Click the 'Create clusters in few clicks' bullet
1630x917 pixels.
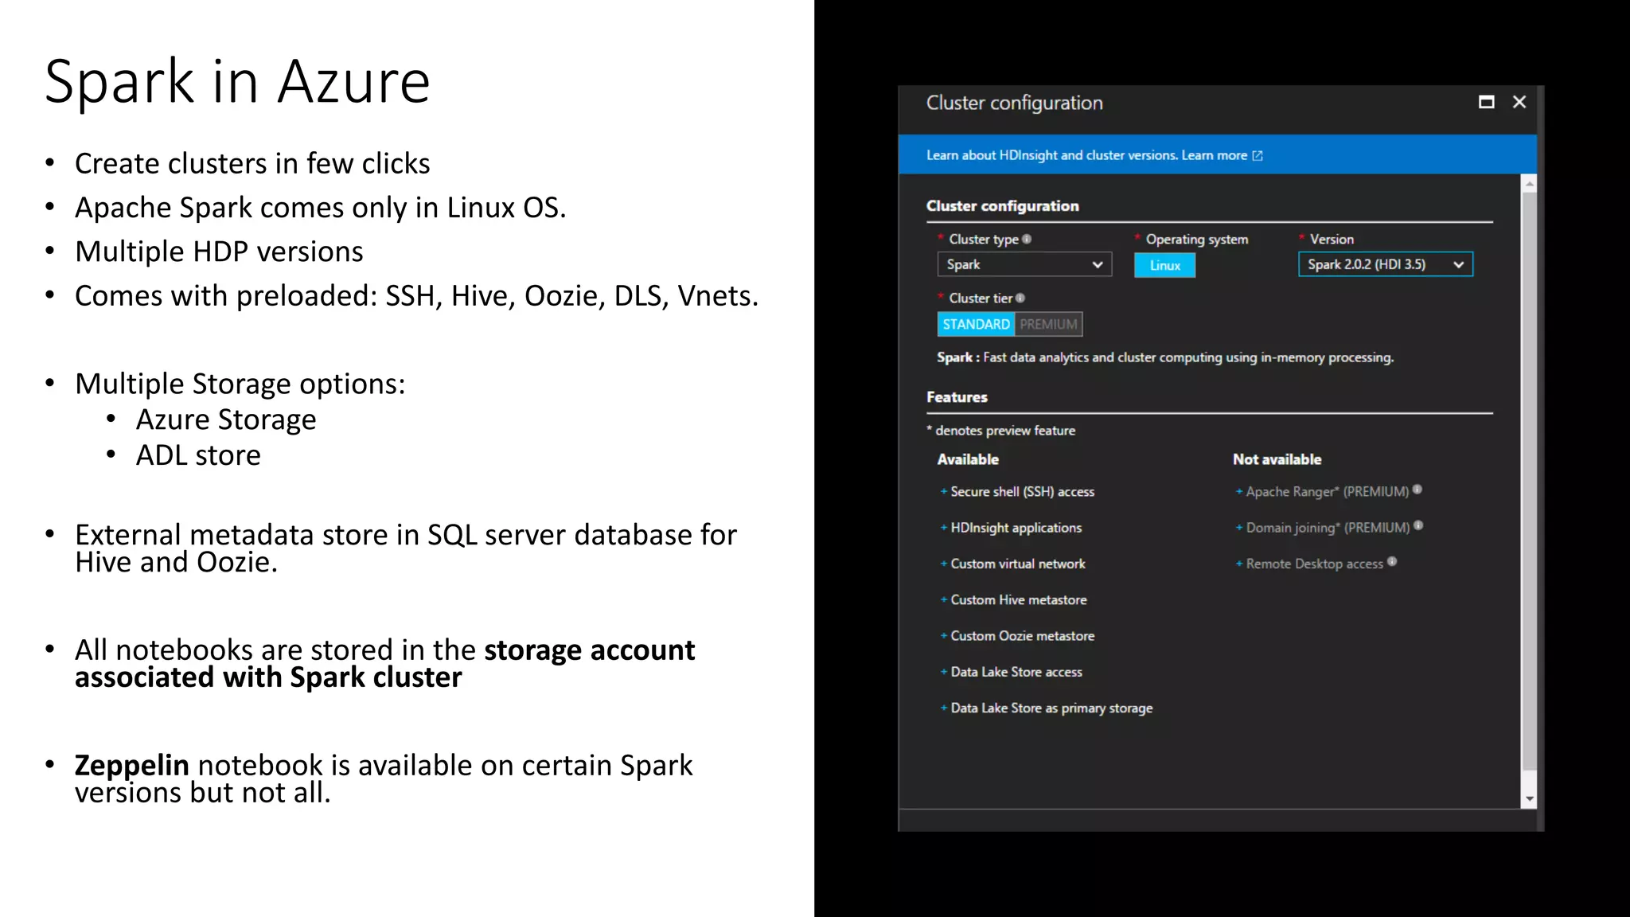pyautogui.click(x=252, y=163)
